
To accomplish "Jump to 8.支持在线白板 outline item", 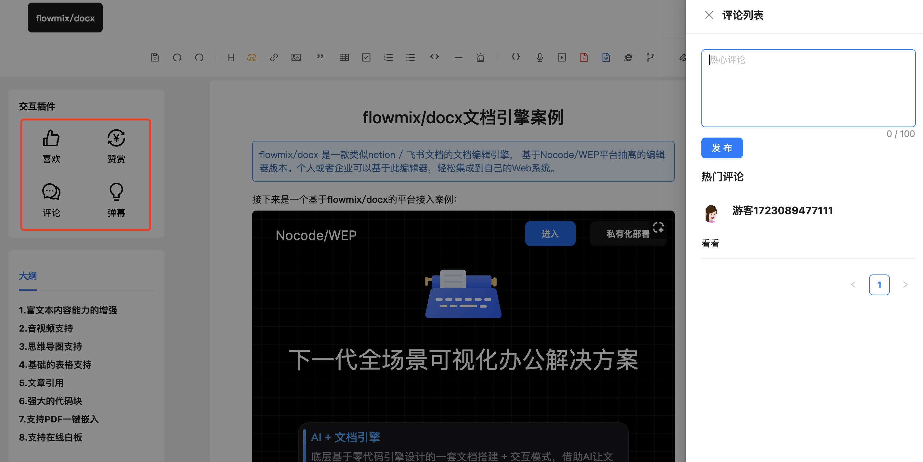I will 50,437.
